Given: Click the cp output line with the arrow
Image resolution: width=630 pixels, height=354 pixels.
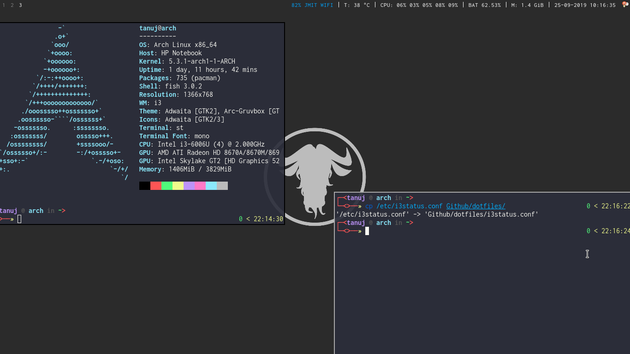Looking at the screenshot, I should pos(437,214).
